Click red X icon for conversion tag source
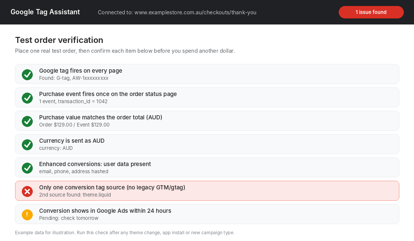The image size is (414, 241). [x=27, y=191]
